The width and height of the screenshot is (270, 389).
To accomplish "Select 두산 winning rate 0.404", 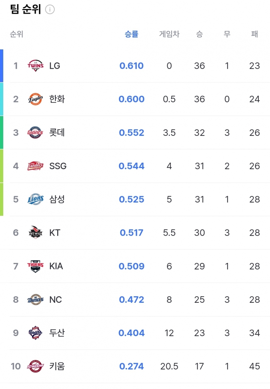I will point(132,333).
